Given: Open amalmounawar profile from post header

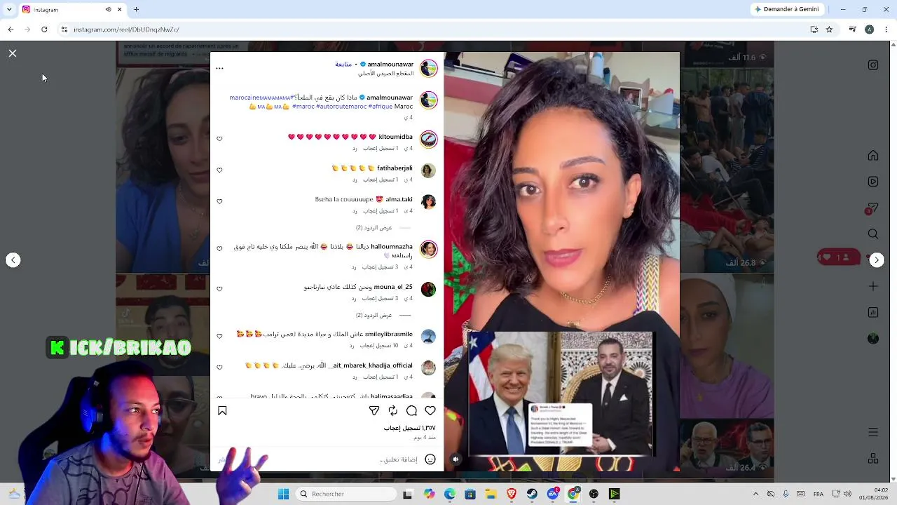Looking at the screenshot, I should pos(390,65).
